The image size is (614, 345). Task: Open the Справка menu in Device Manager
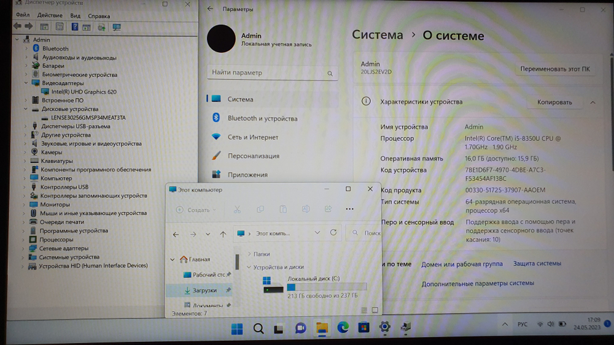click(x=99, y=16)
